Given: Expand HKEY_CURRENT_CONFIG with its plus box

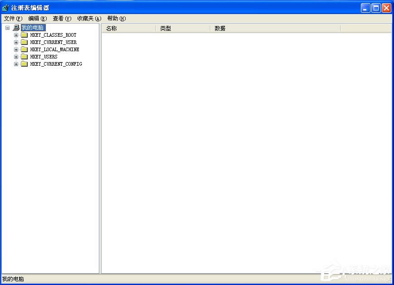Looking at the screenshot, I should coord(16,64).
